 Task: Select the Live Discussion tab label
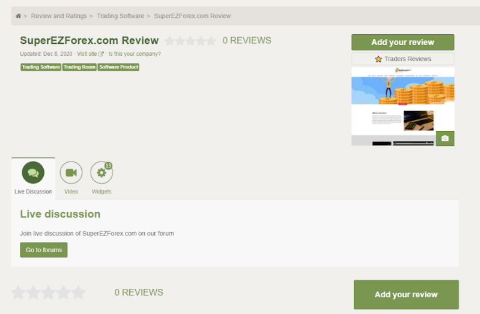(33, 192)
